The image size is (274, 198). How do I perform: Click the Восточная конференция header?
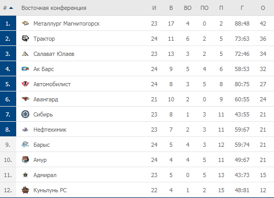tap(54, 8)
